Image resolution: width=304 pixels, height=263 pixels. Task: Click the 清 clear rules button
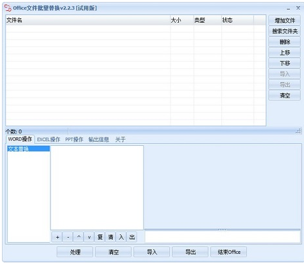point(111,237)
